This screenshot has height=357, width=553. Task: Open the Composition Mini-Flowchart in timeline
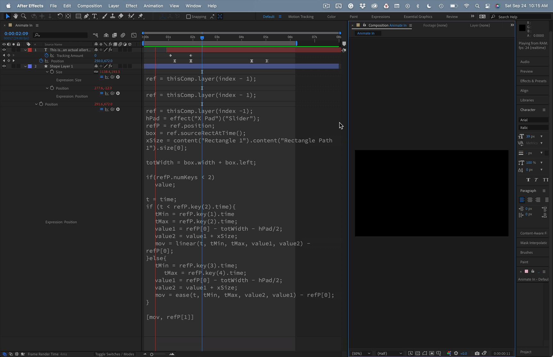[95, 35]
